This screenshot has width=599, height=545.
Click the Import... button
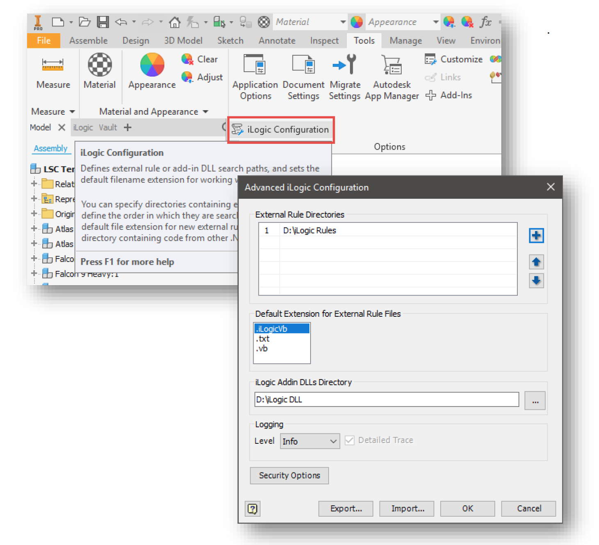pyautogui.click(x=407, y=509)
